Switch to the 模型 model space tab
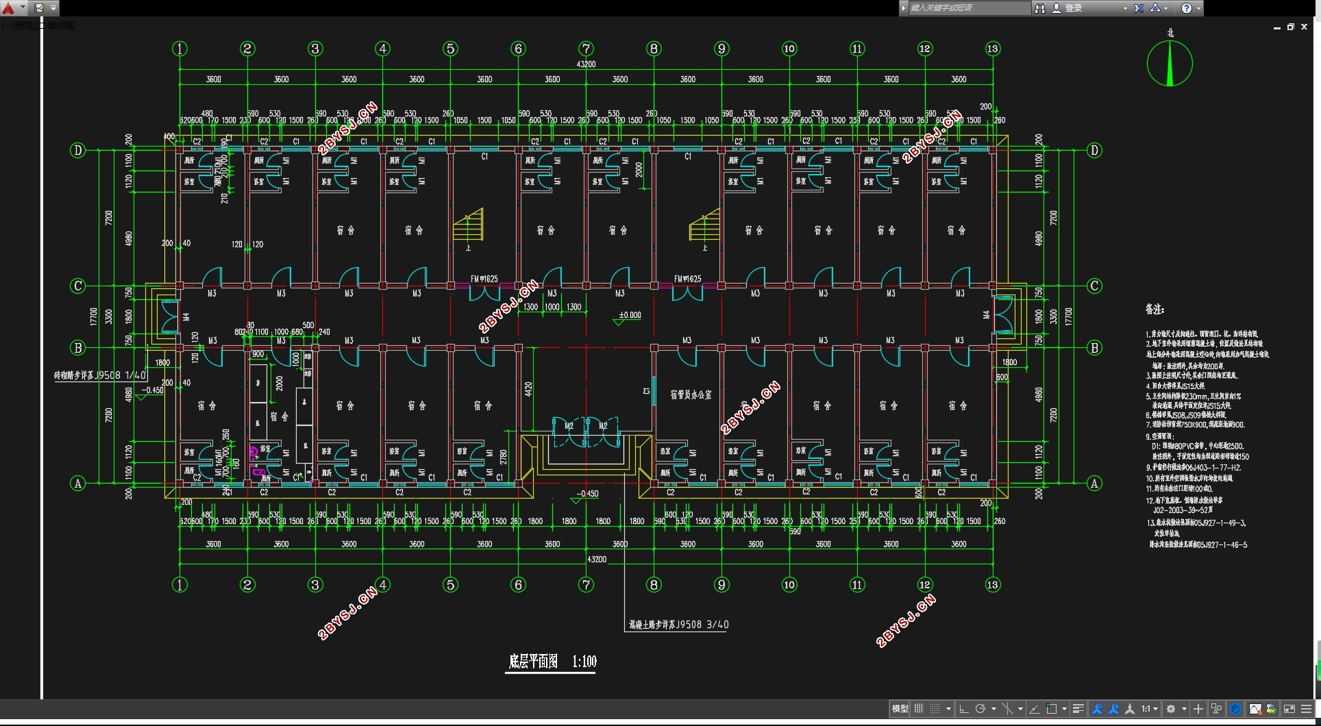The height and width of the screenshot is (726, 1321). [900, 709]
